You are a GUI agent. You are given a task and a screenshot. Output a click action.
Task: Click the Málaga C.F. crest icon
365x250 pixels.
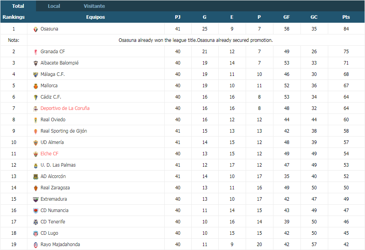(x=36, y=74)
